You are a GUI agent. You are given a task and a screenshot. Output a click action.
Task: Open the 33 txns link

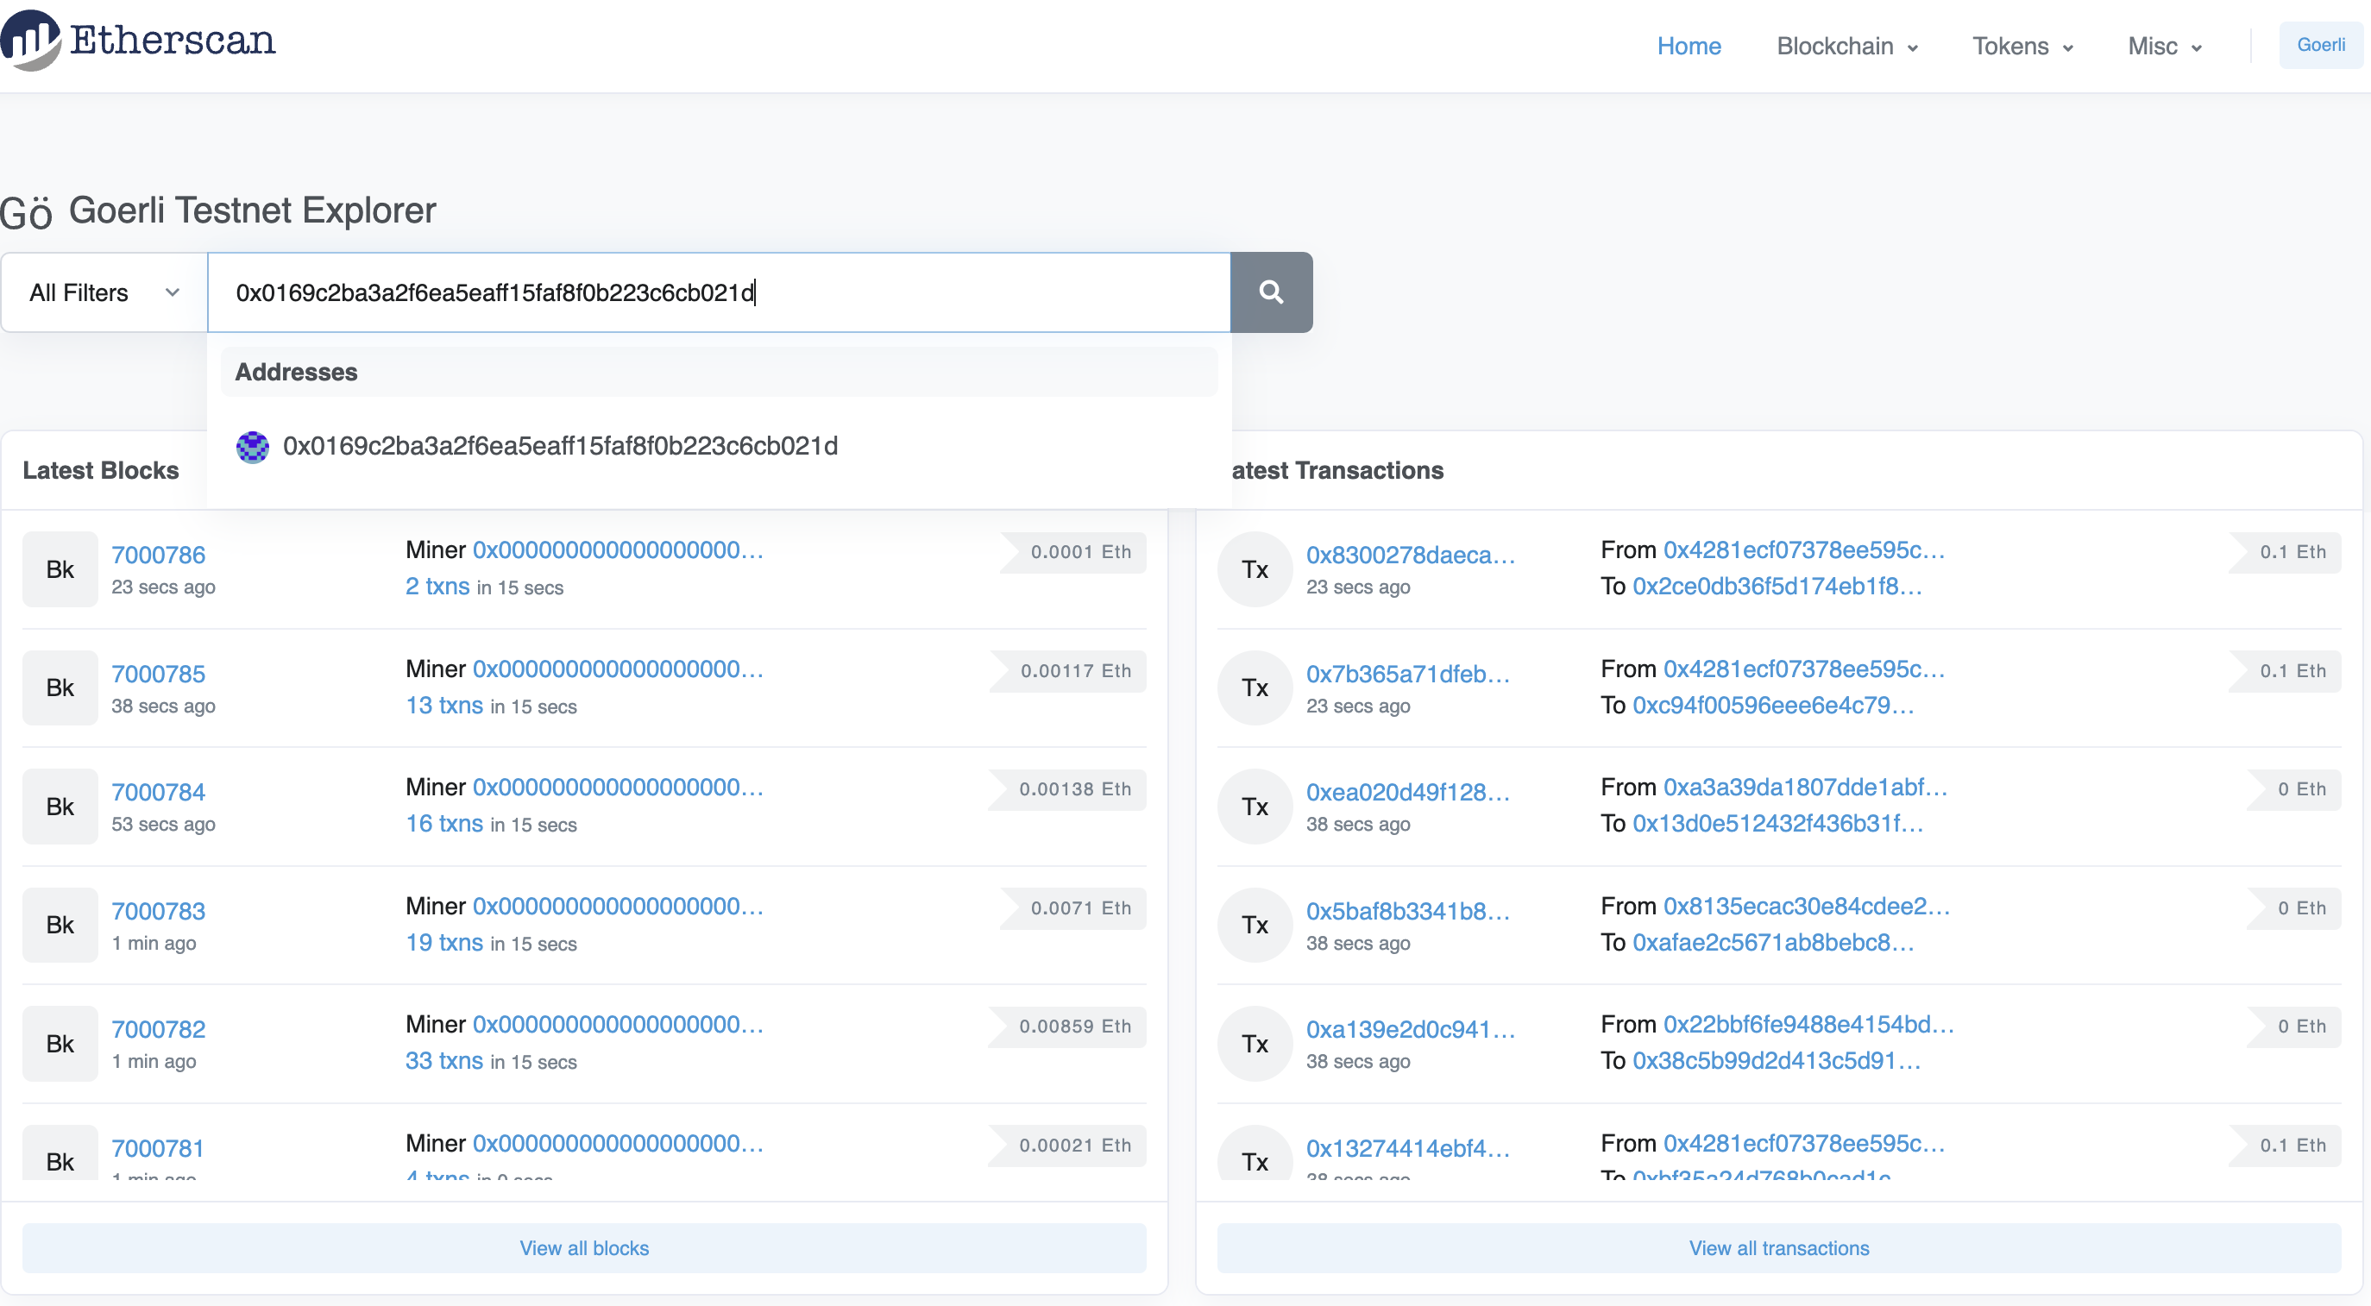443,1060
